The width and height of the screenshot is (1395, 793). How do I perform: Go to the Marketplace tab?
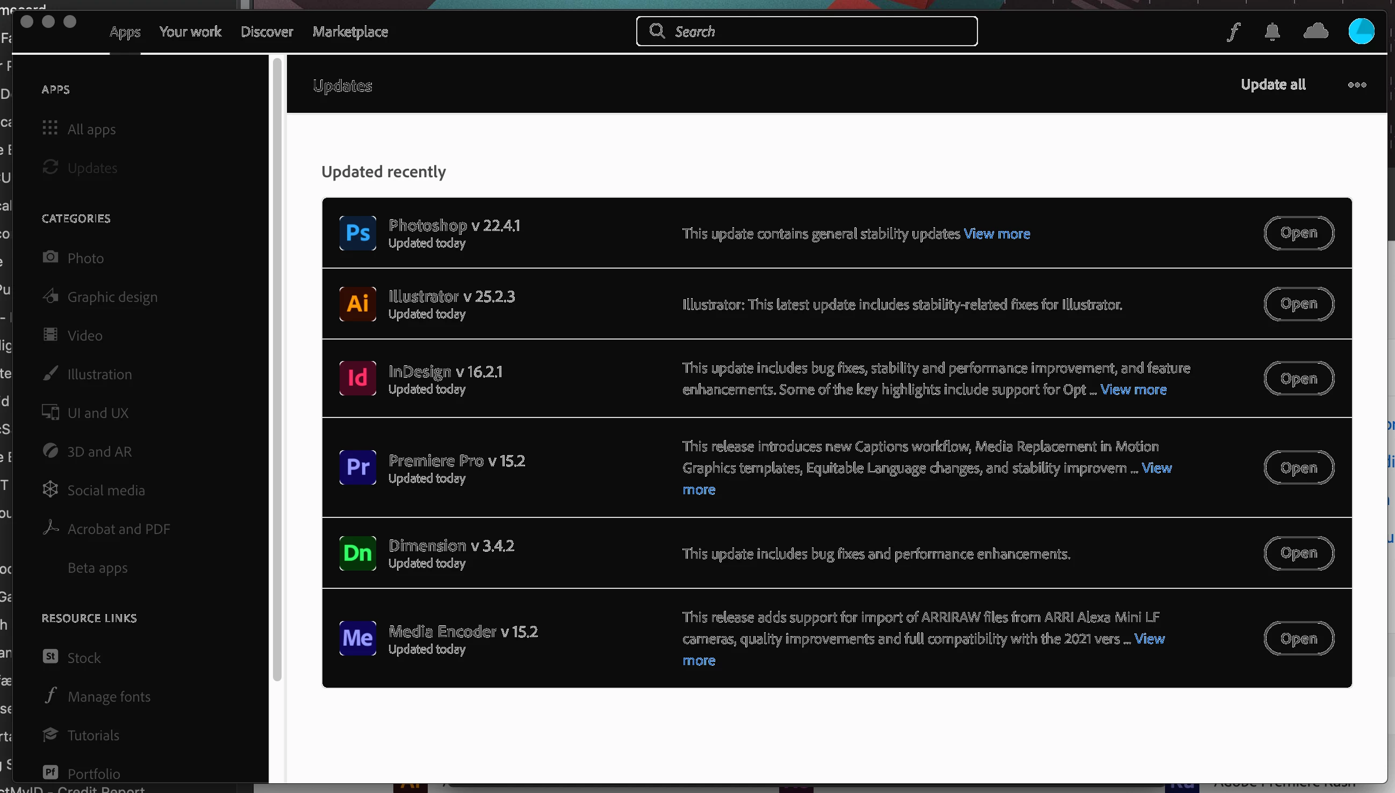(350, 32)
